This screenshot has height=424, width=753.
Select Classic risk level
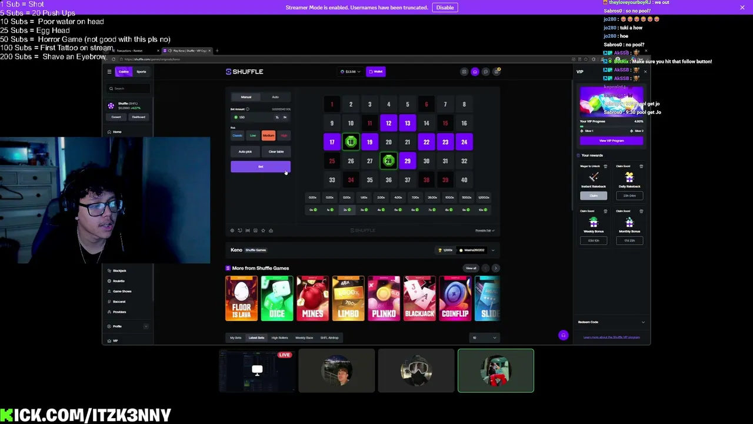(x=237, y=136)
